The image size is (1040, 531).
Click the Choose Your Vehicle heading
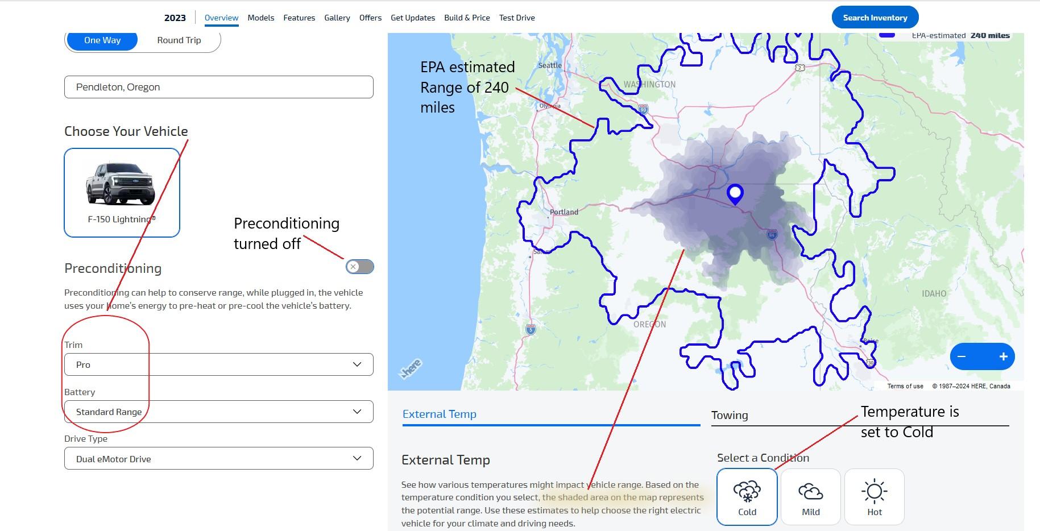pos(126,131)
